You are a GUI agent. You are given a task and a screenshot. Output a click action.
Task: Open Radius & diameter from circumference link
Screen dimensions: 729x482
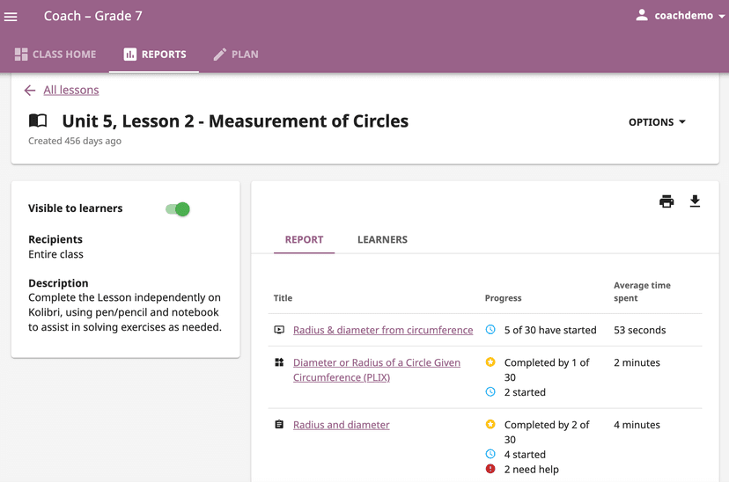click(x=383, y=331)
